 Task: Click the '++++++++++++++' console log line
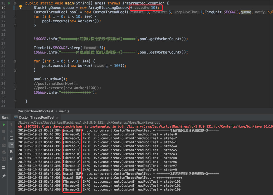click(x=100, y=178)
